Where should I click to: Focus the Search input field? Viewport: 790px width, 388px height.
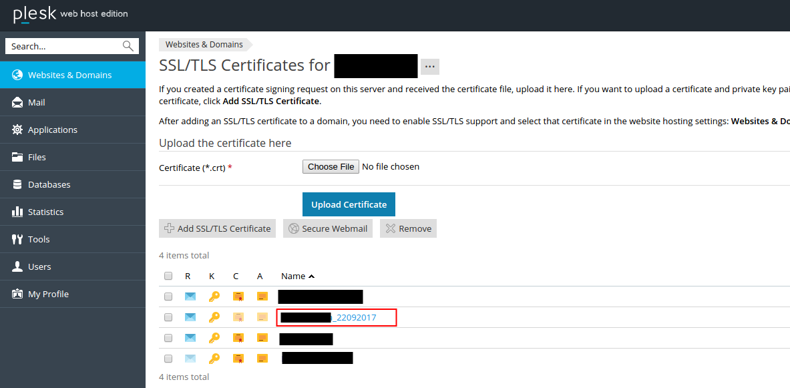tap(63, 46)
